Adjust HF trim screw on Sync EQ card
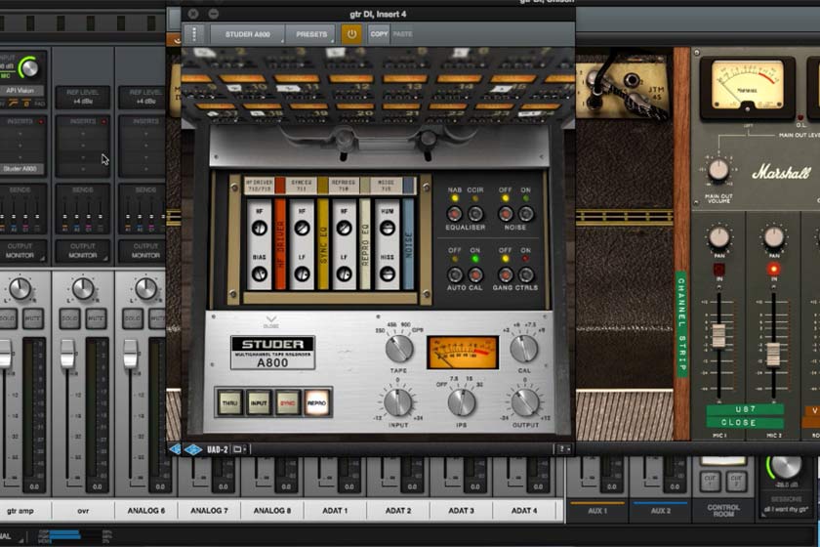Screen dimensions: 820x547 302,229
